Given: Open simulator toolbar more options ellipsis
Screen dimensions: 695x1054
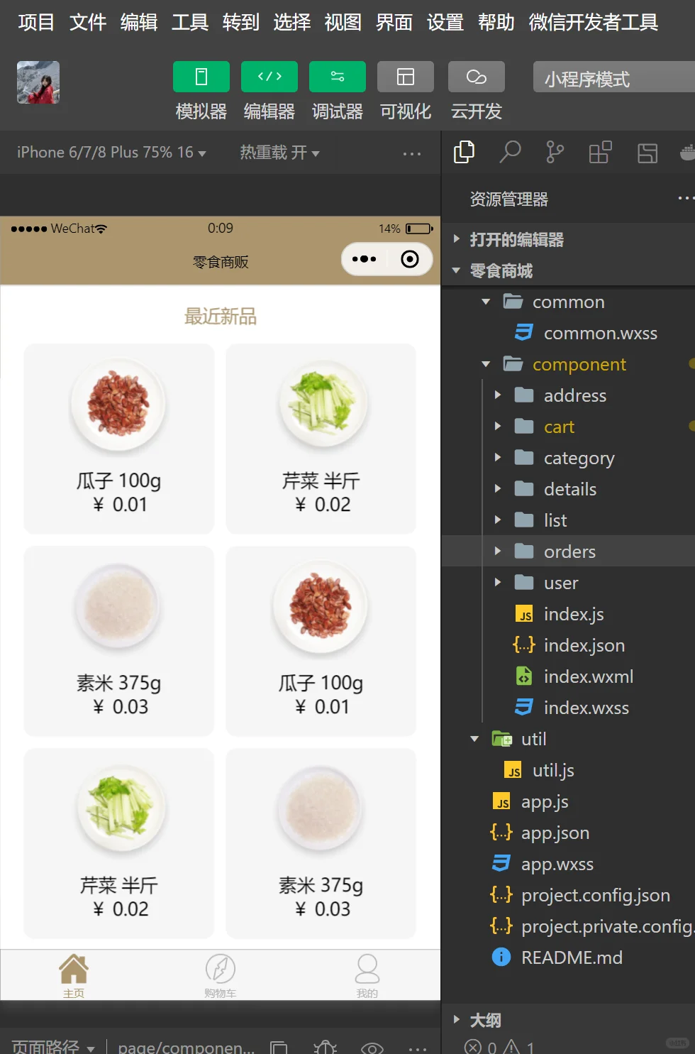Looking at the screenshot, I should (412, 153).
